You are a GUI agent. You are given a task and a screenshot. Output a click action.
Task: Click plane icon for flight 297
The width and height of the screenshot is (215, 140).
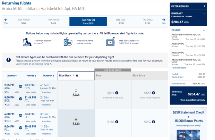[5, 105]
